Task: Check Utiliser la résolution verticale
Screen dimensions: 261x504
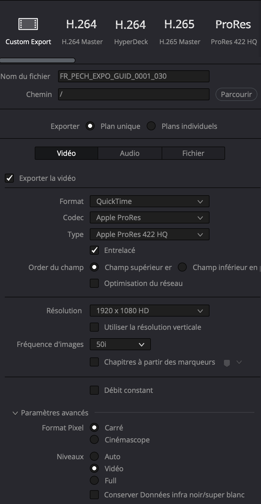Action: (94, 327)
